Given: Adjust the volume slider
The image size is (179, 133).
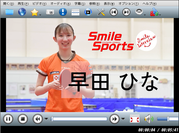Looking at the screenshot, I should click(168, 119).
